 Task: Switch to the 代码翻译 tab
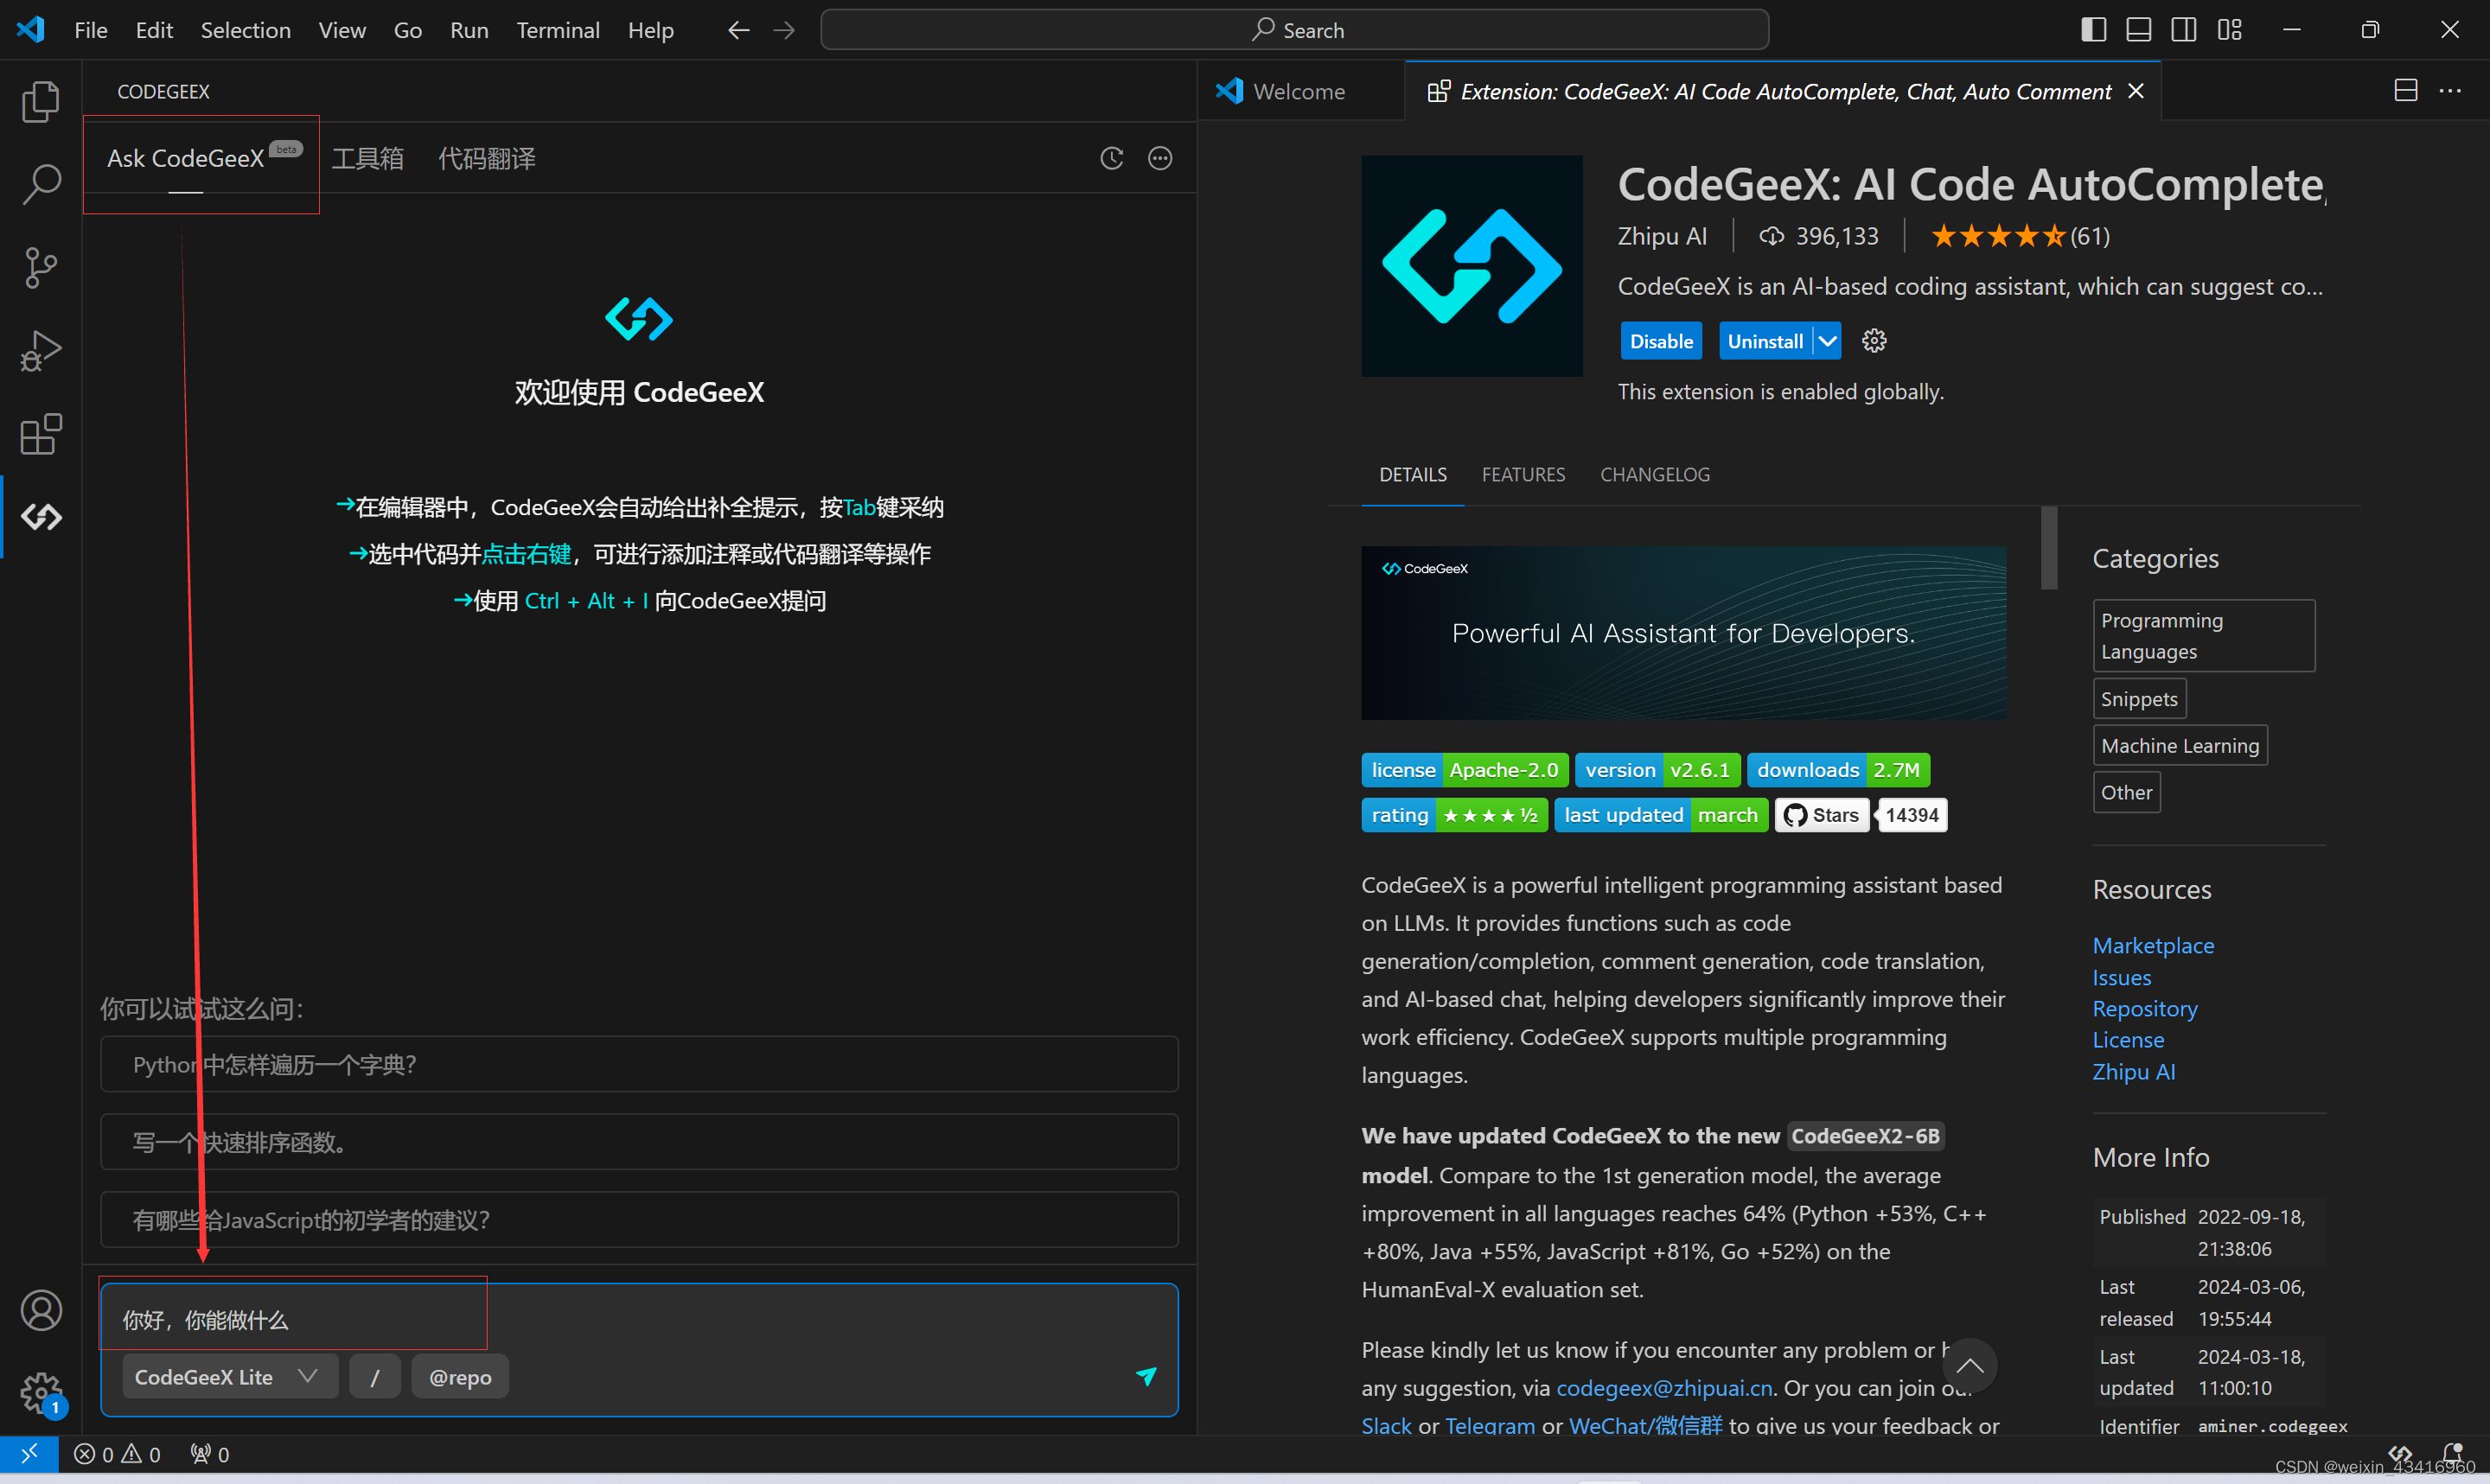pos(487,158)
